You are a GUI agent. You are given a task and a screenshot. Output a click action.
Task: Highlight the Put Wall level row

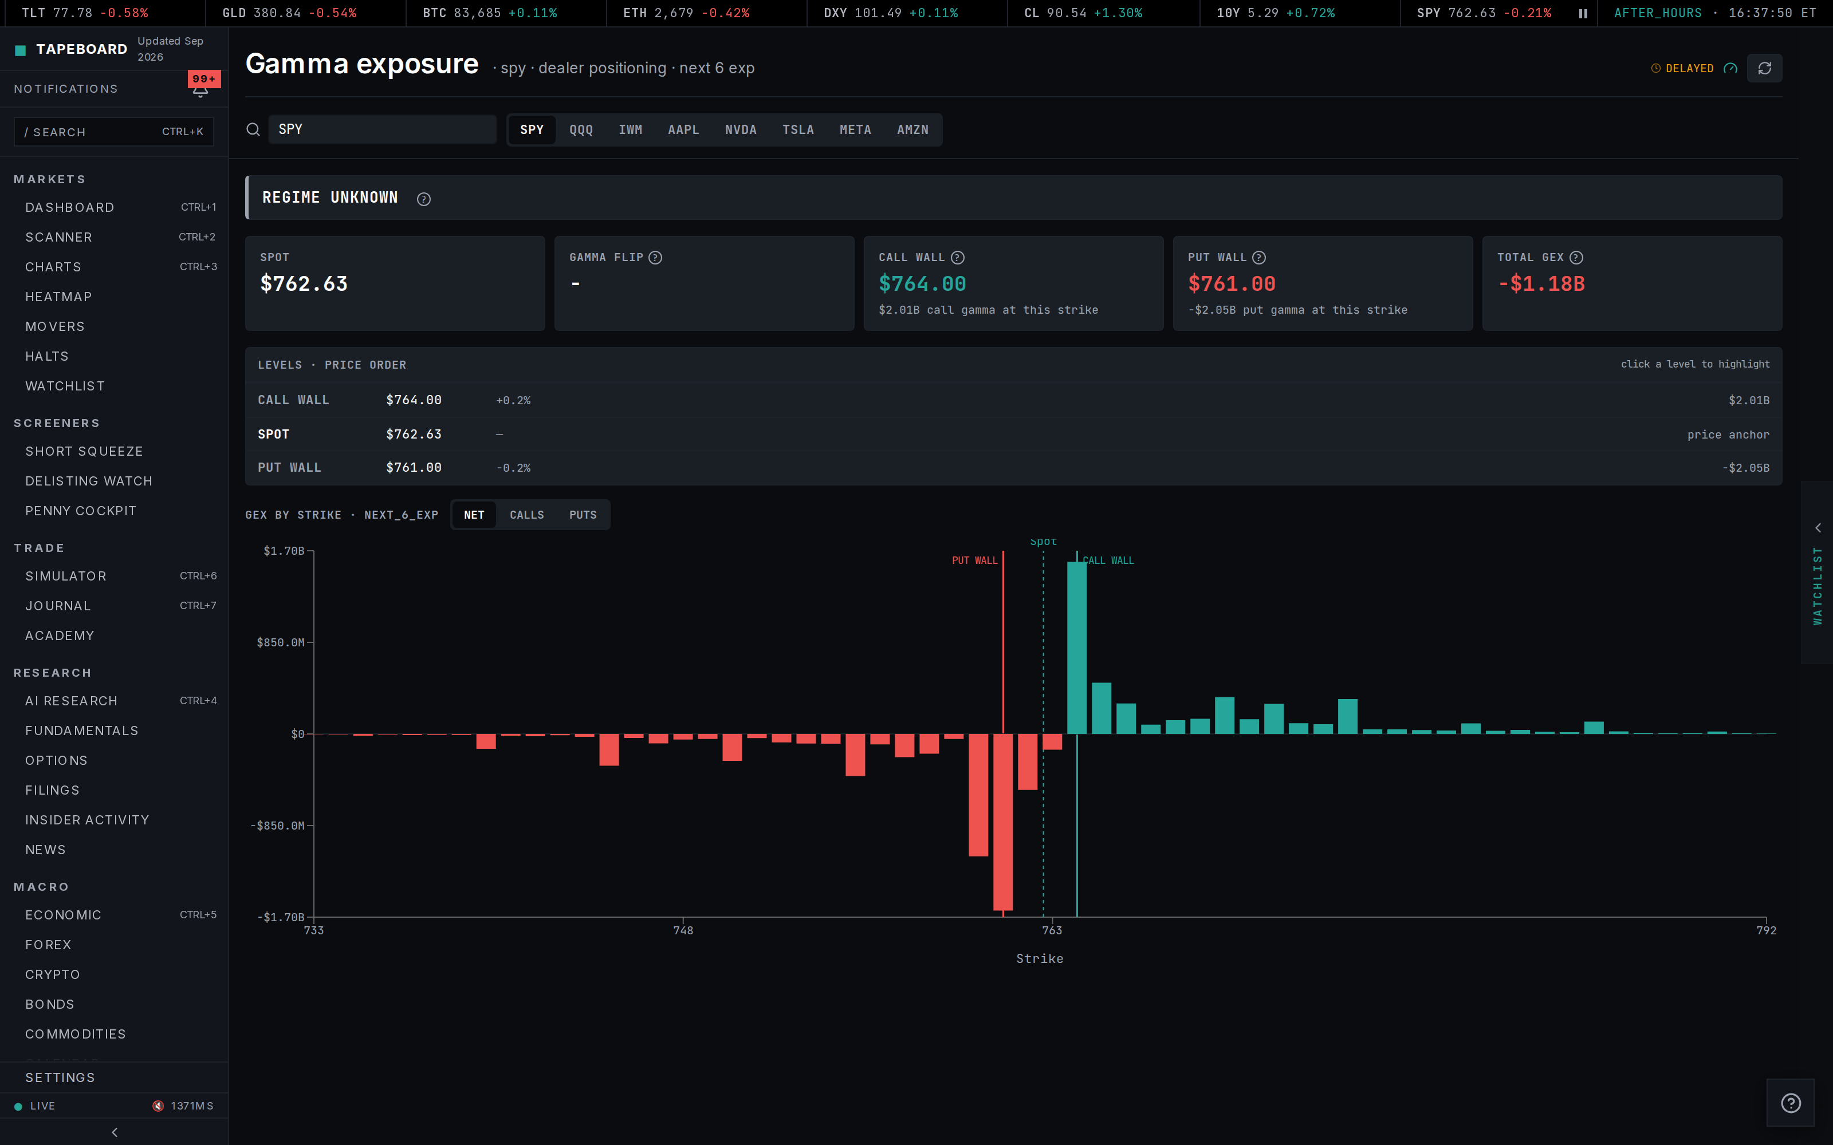tap(1013, 468)
